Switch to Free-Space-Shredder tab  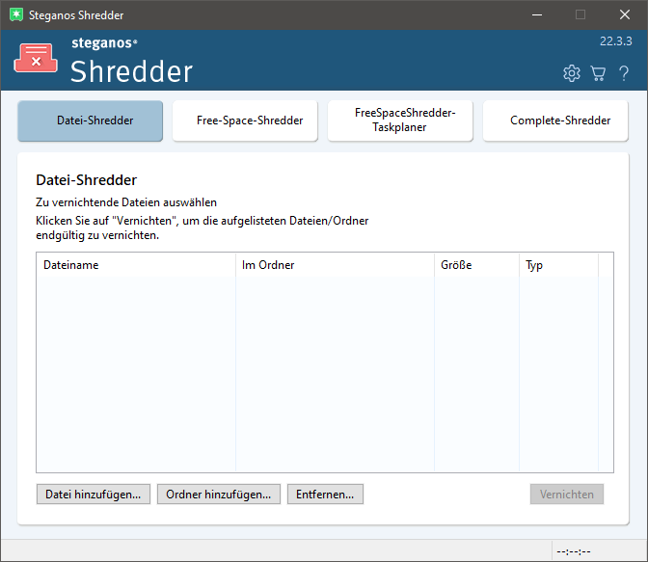(x=245, y=120)
